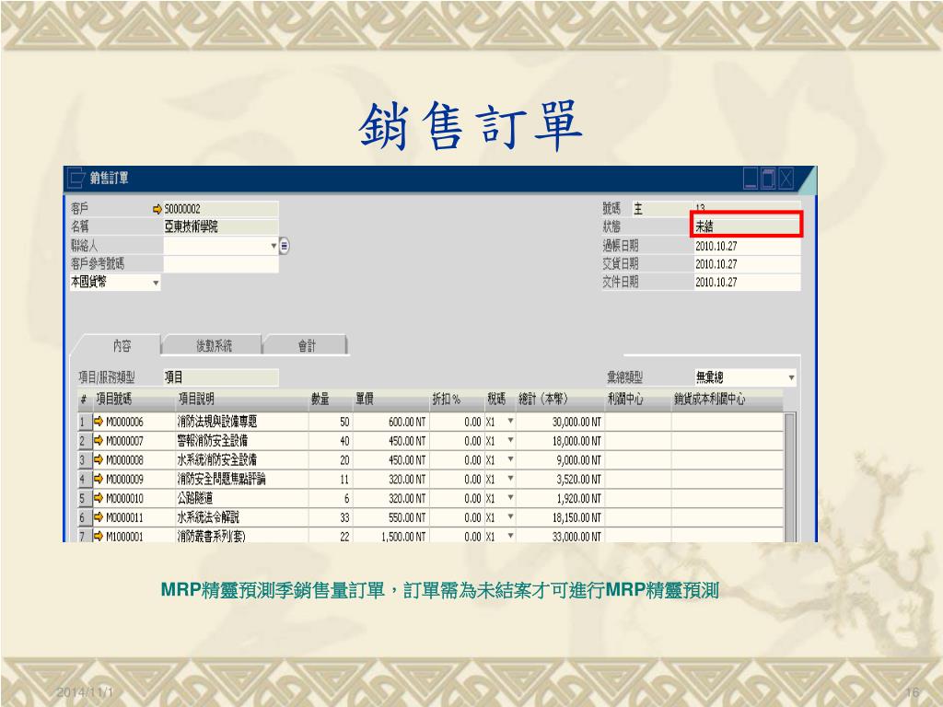Click the items table vertical scrollbar
Image resolution: width=943 pixels, height=707 pixels.
789,478
